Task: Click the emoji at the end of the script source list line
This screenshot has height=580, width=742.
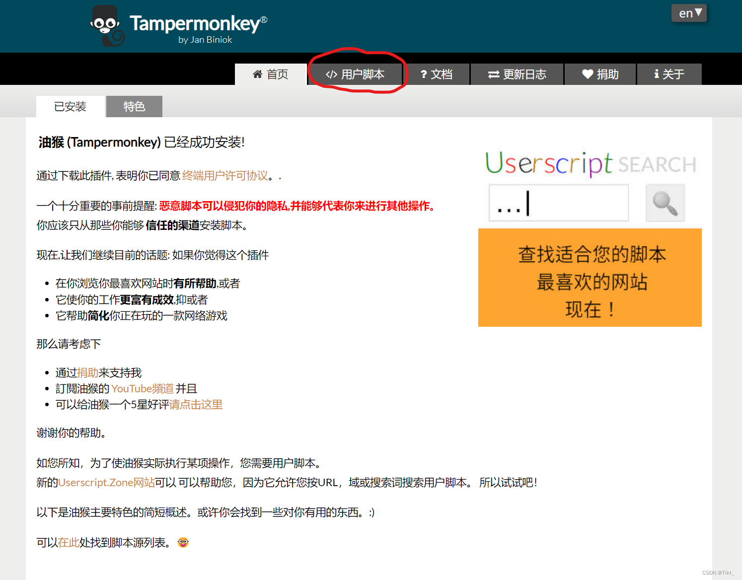Action: 183,543
